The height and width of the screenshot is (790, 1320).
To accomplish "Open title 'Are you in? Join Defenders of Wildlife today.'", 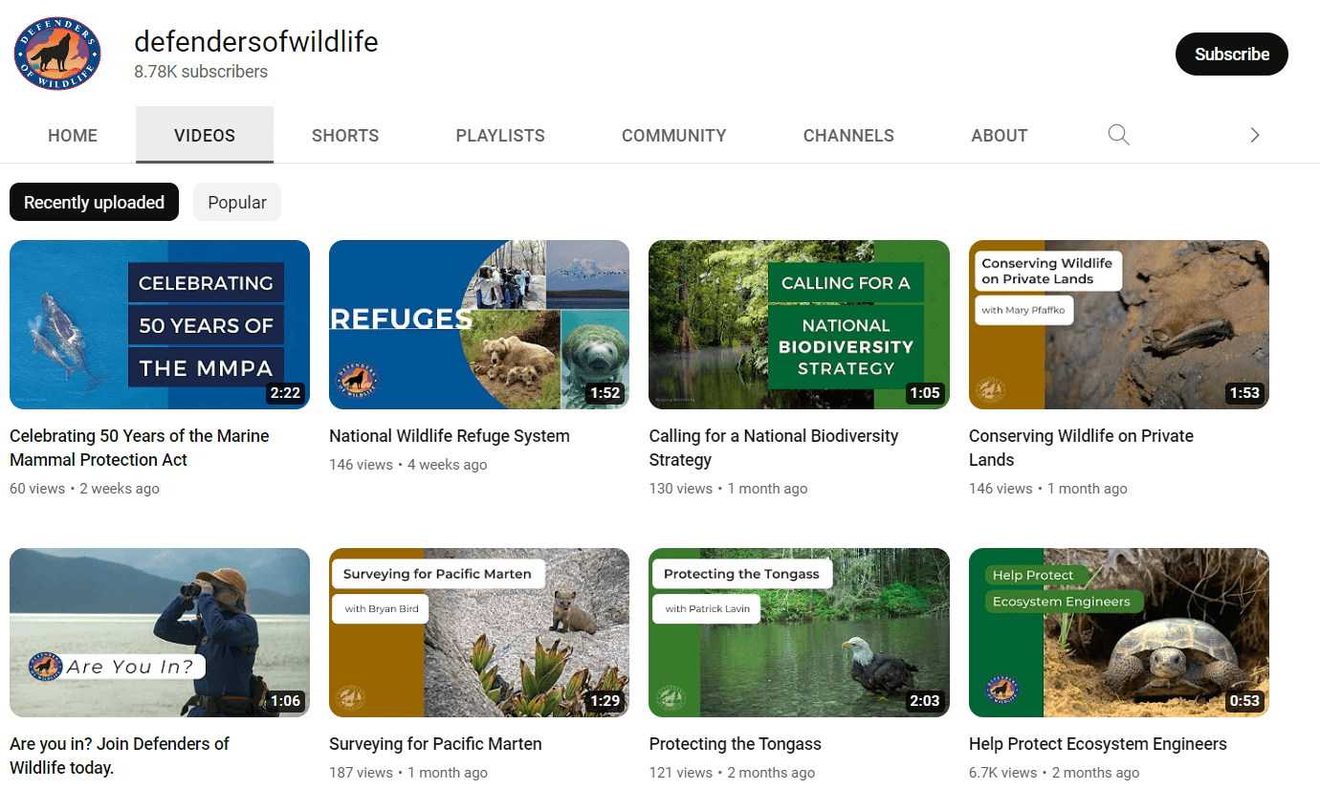I will [120, 756].
